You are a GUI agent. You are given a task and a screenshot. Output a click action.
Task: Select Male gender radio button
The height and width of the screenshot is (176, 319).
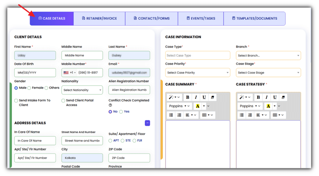coord(16,88)
